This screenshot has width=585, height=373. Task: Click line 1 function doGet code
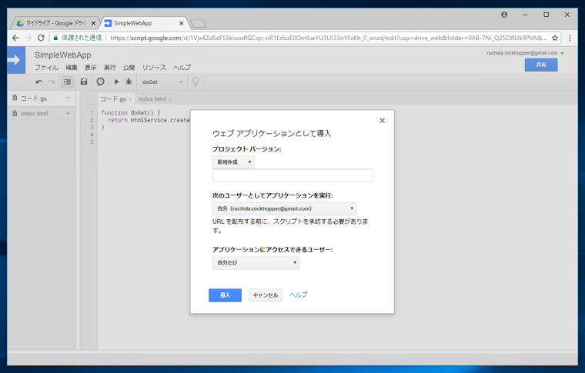(131, 112)
